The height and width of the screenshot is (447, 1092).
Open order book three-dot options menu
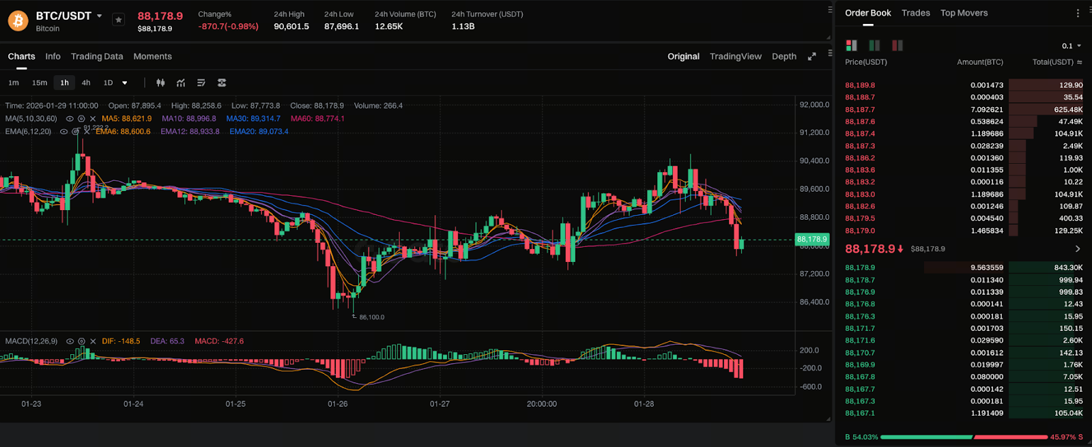[x=1078, y=13]
